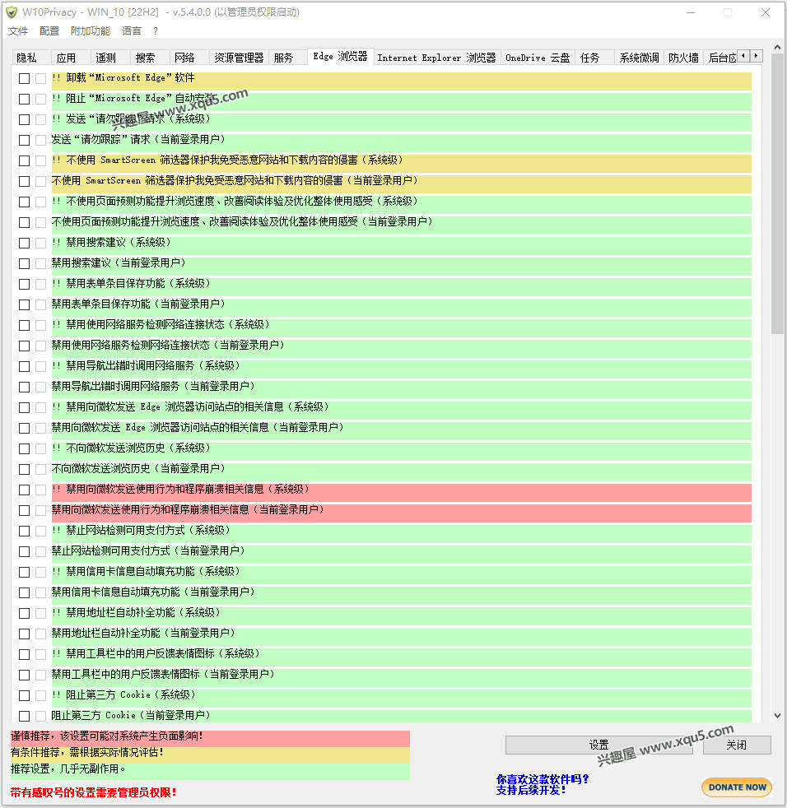Viewport: 787px width, 808px height.
Task: Click red notice 带有感叹号的设置需要管理员权限
Action: 93,792
